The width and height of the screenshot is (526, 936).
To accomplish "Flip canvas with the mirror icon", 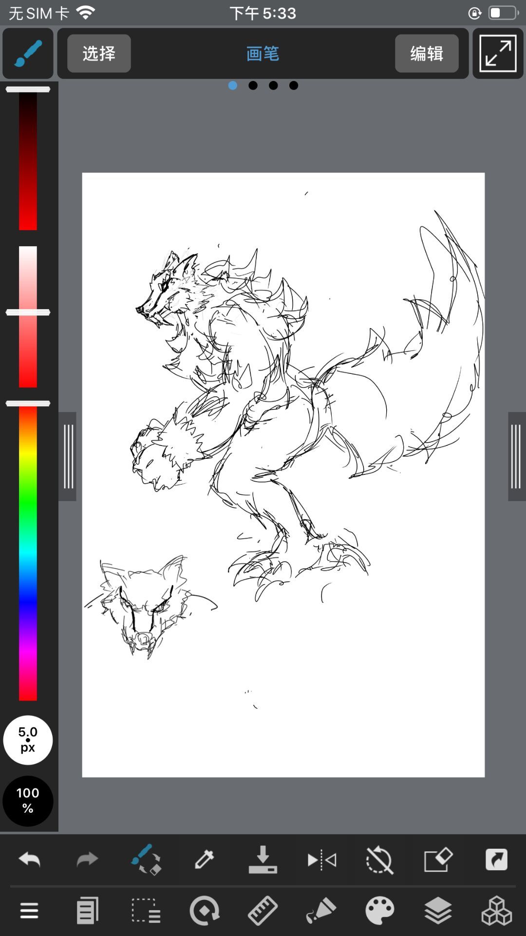I will tap(321, 859).
